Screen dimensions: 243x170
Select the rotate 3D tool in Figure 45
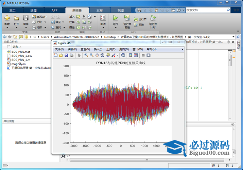tap(102, 55)
